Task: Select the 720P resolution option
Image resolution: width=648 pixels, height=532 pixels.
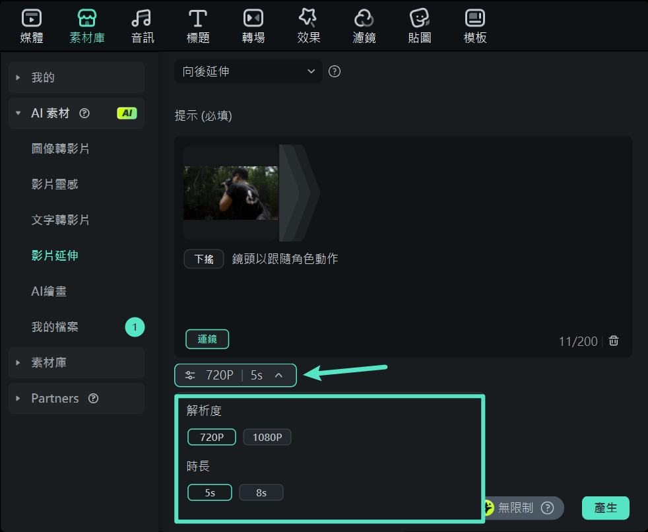Action: coord(211,436)
